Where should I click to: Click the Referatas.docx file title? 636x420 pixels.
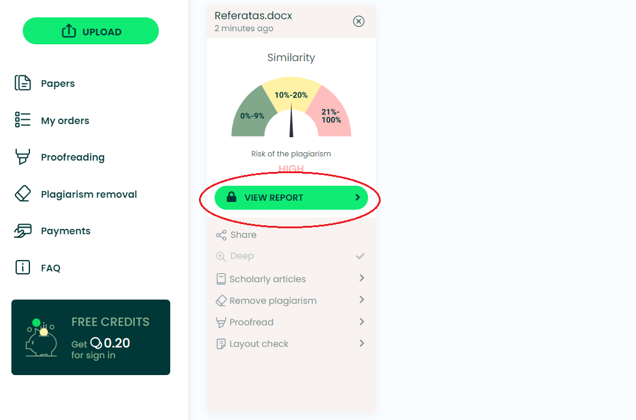tap(253, 16)
